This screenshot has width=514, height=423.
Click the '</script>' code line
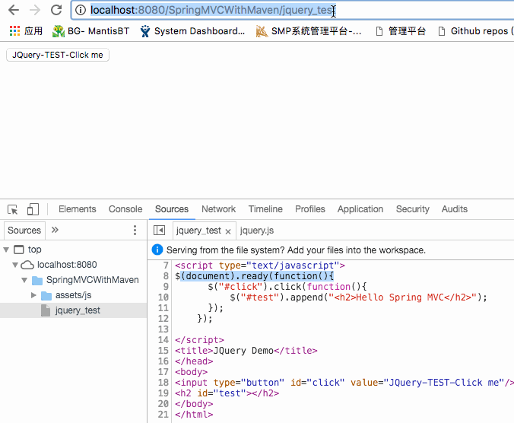199,340
